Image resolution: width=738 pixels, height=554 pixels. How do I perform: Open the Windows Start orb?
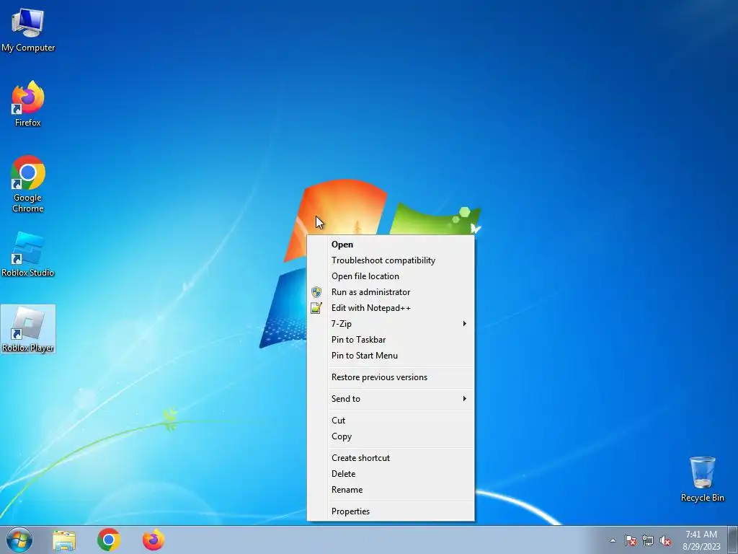19,540
